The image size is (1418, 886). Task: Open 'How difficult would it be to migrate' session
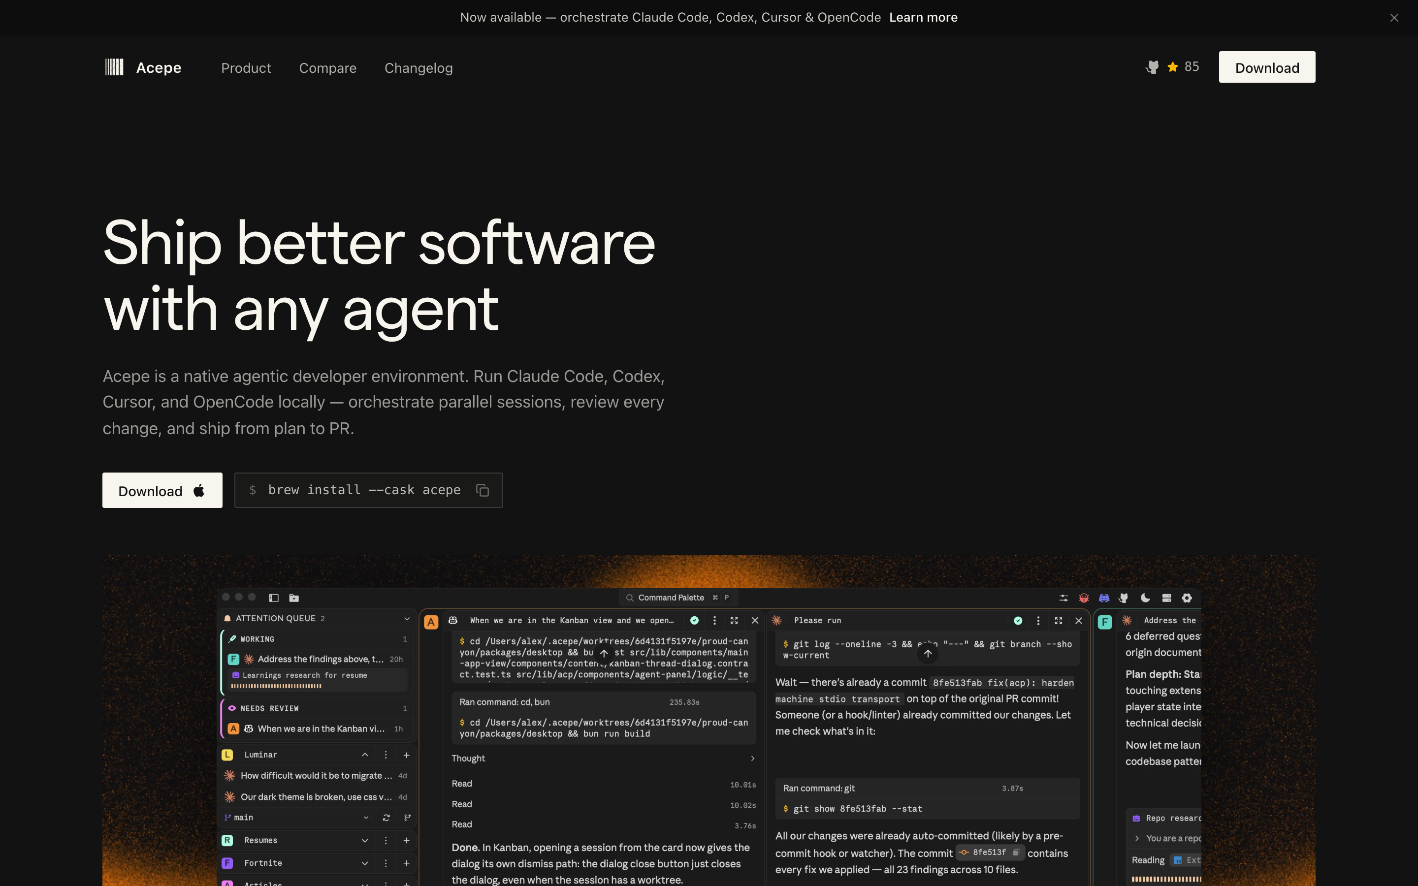[x=317, y=775]
